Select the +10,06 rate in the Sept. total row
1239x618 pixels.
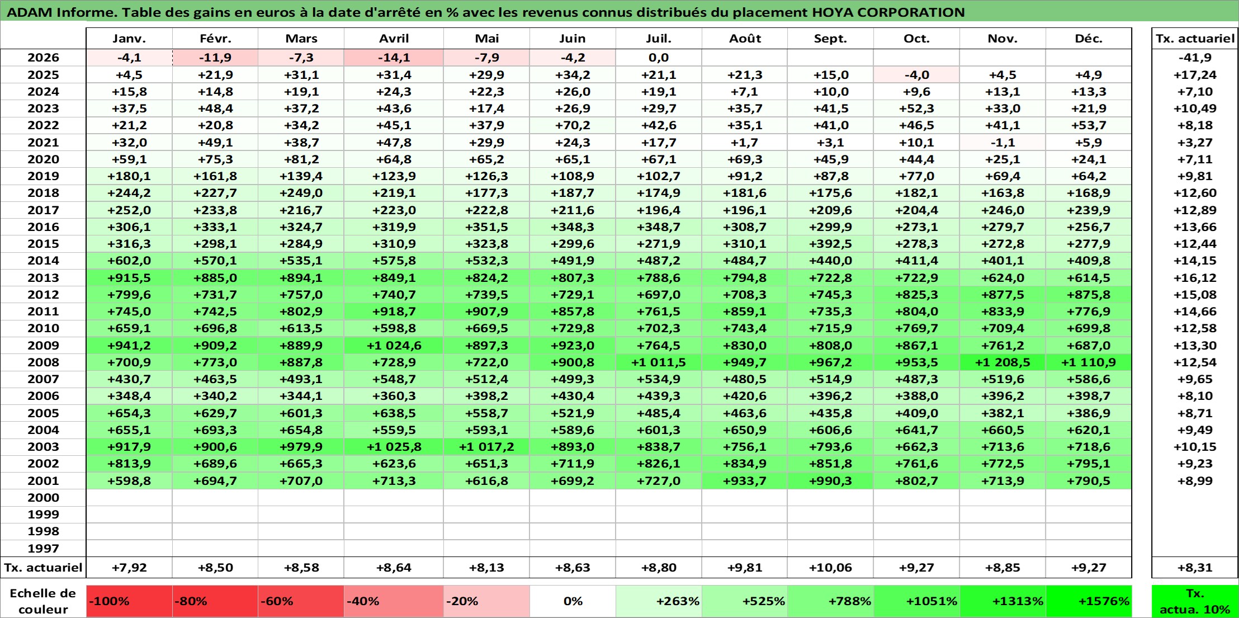pos(830,568)
